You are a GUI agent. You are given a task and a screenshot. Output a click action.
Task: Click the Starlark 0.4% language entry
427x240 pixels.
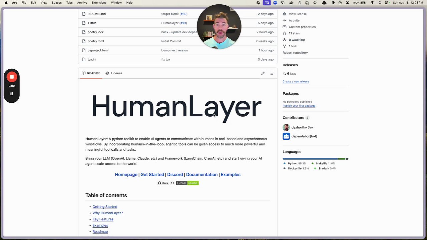point(325,169)
